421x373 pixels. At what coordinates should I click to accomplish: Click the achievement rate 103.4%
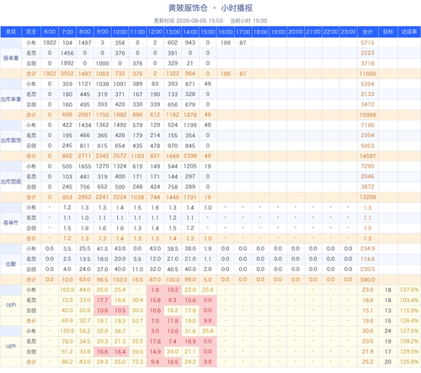tap(409, 300)
